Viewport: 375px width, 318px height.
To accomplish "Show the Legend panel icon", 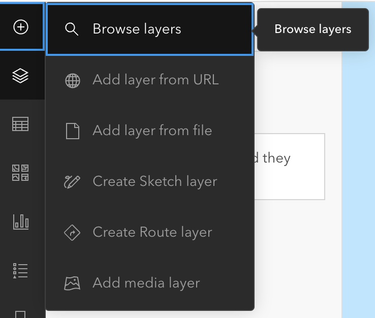I will pos(21,270).
